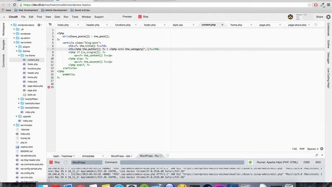Close the header.php tab
This screenshot has width=332, height=187.
click(x=107, y=25)
